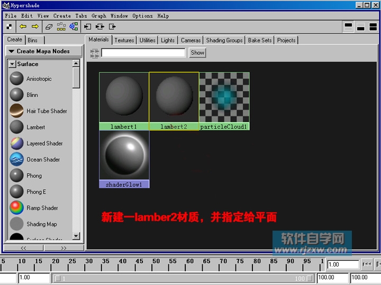Switch to the Bake Sets tab

(x=260, y=40)
